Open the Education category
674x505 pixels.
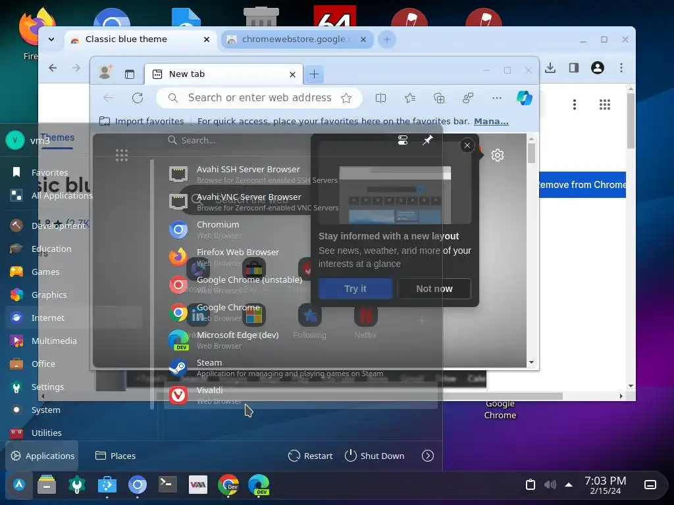74,249
